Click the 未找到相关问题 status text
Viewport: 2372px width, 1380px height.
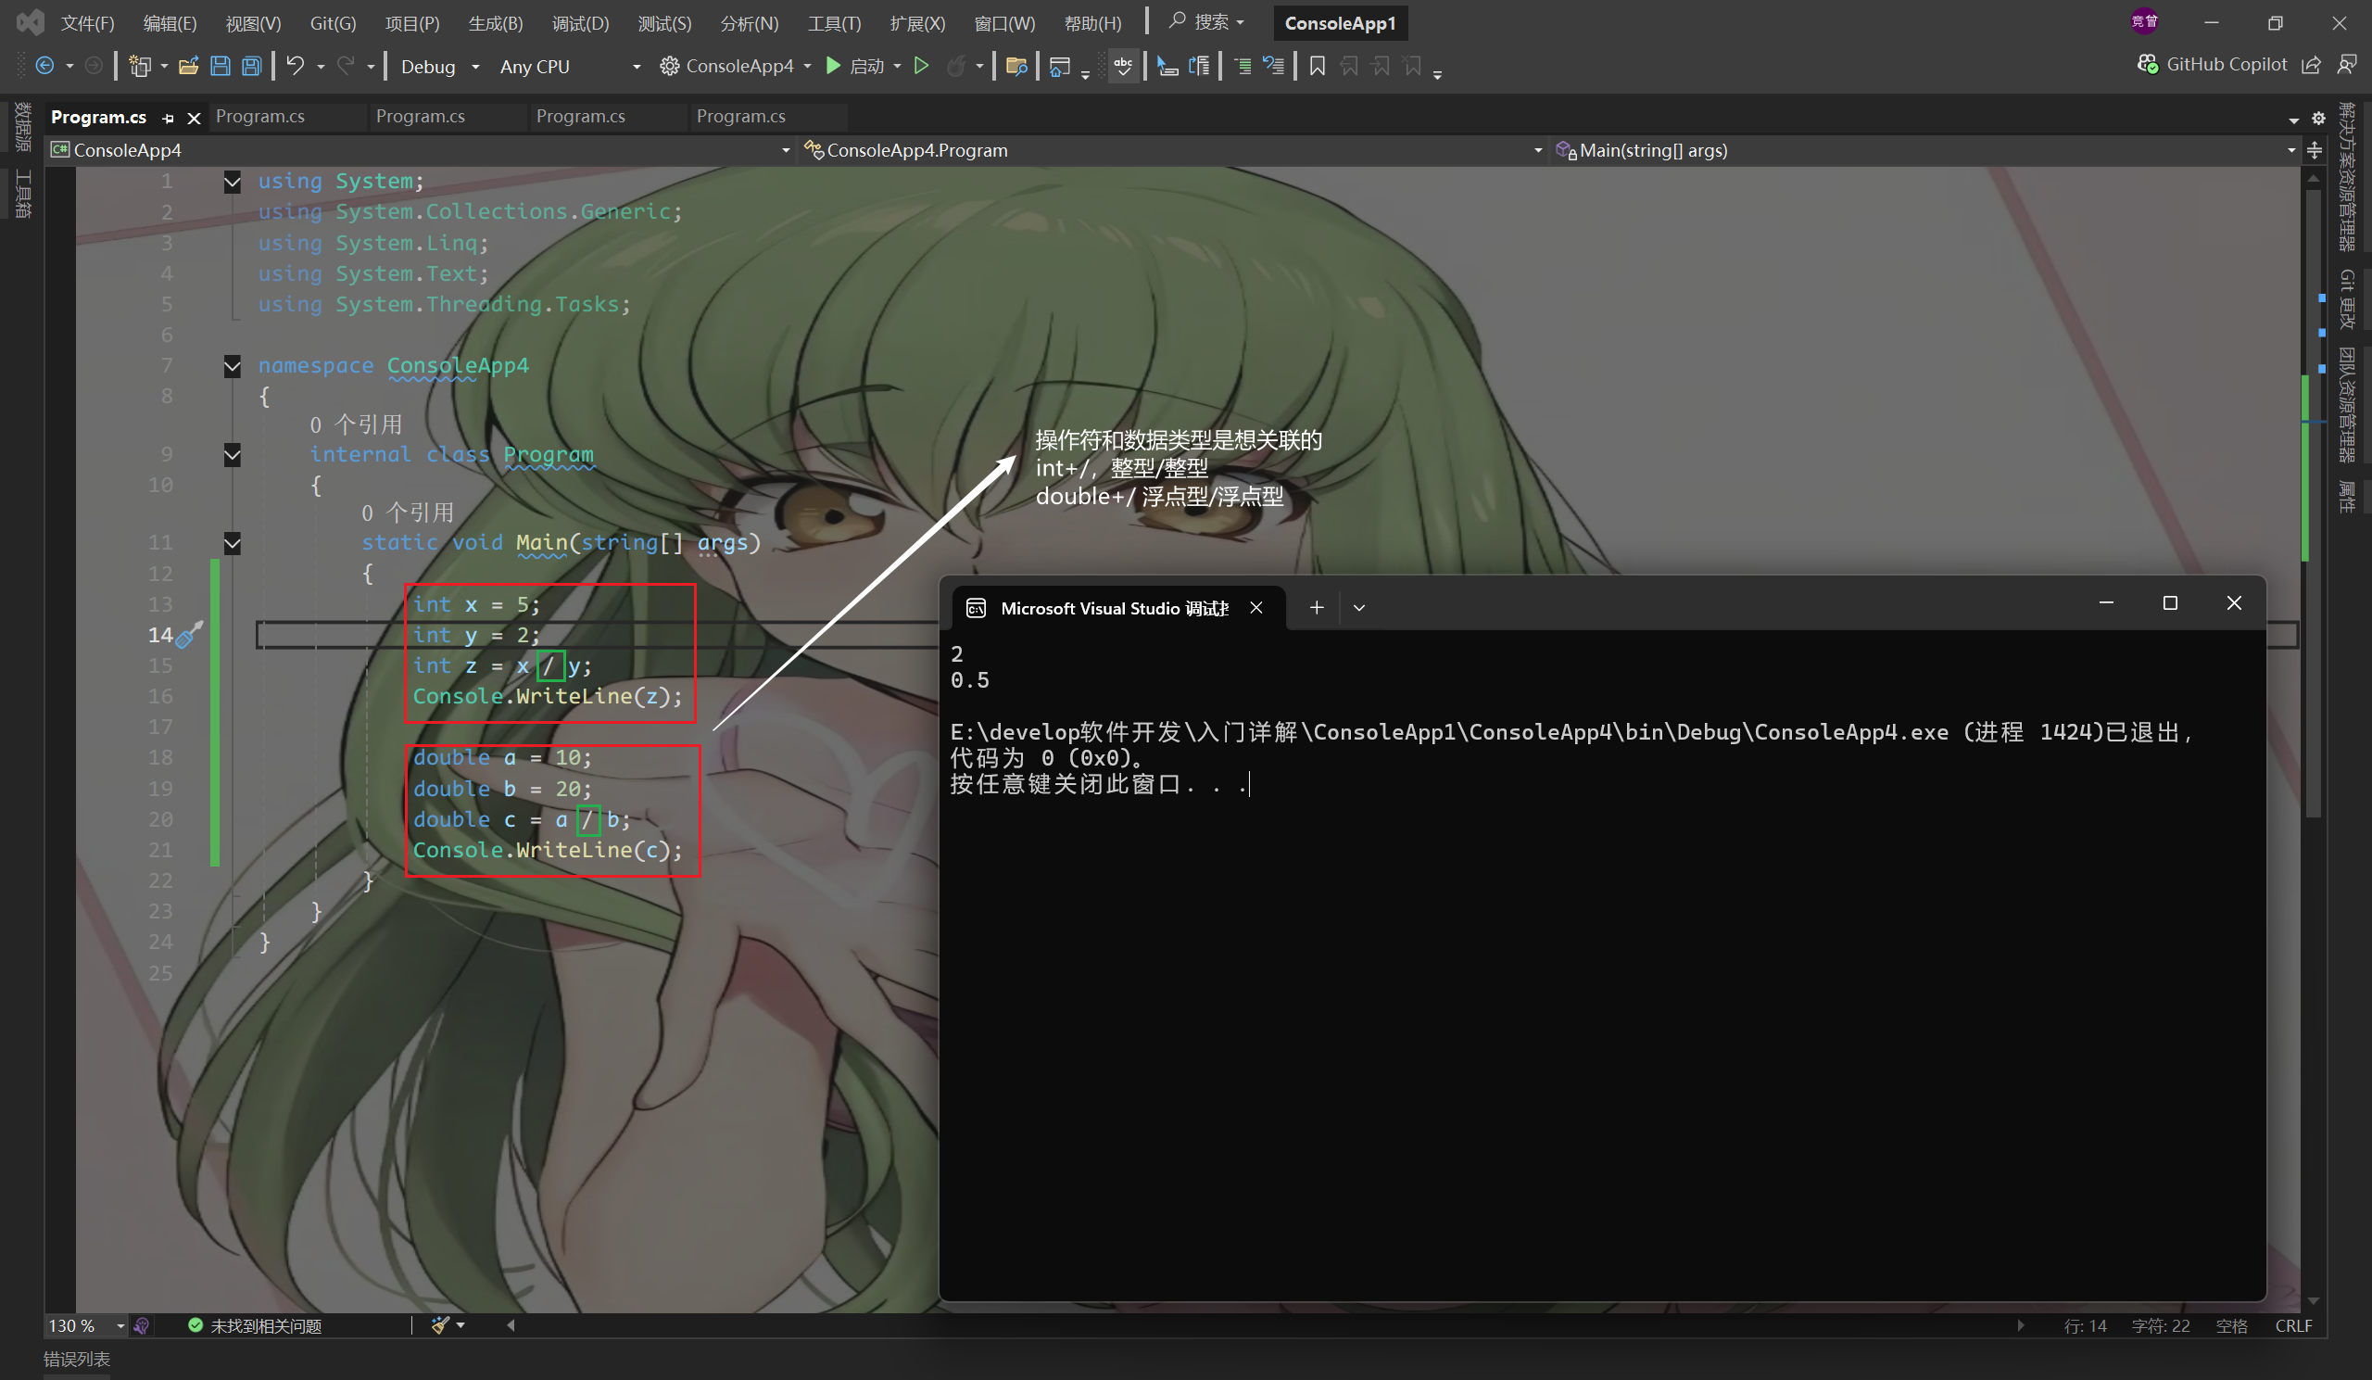click(266, 1325)
